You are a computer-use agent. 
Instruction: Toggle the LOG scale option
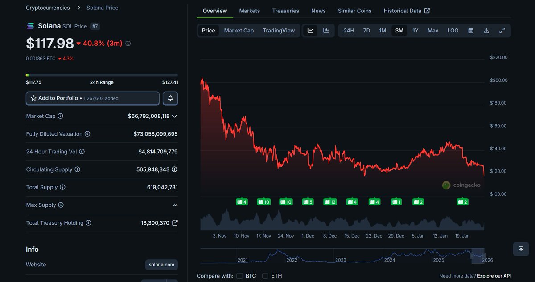tap(453, 31)
